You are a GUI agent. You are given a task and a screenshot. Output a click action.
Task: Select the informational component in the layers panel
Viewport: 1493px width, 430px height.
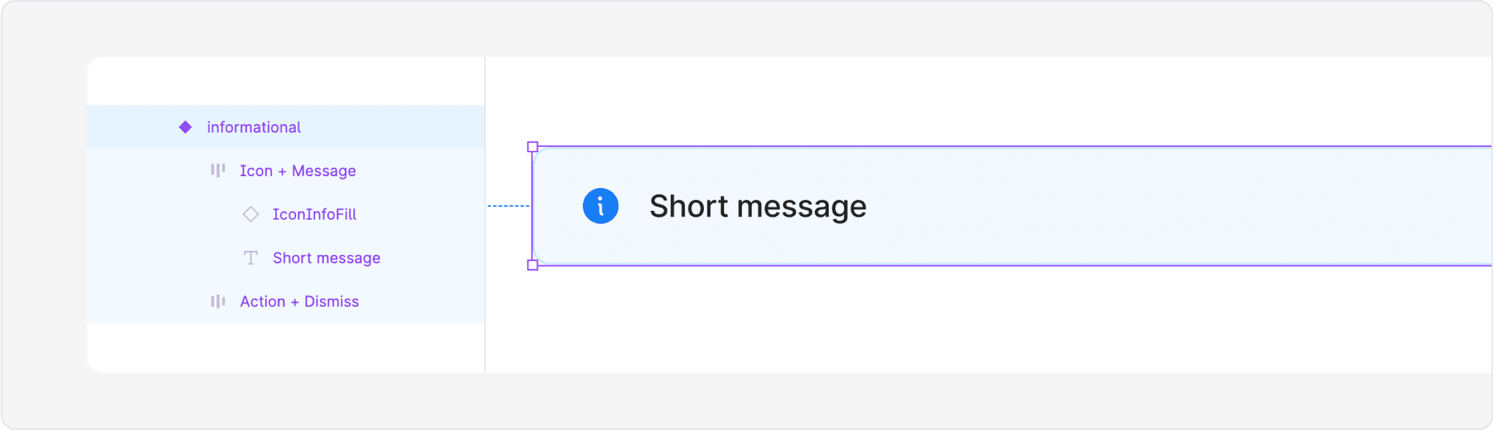[x=254, y=127]
